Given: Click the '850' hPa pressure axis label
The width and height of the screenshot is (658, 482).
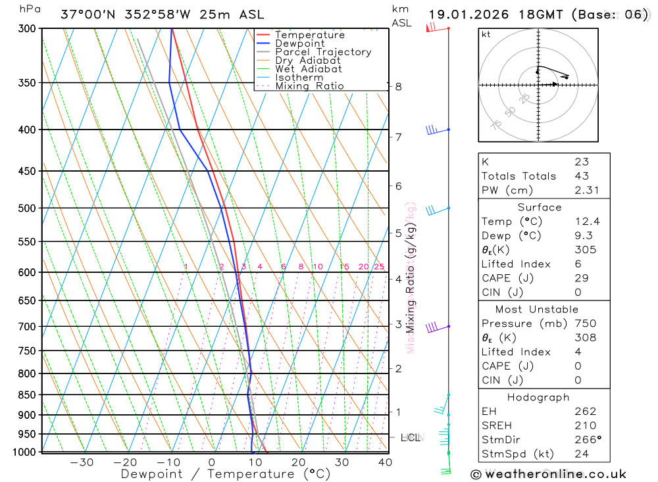Looking at the screenshot, I should point(27,395).
